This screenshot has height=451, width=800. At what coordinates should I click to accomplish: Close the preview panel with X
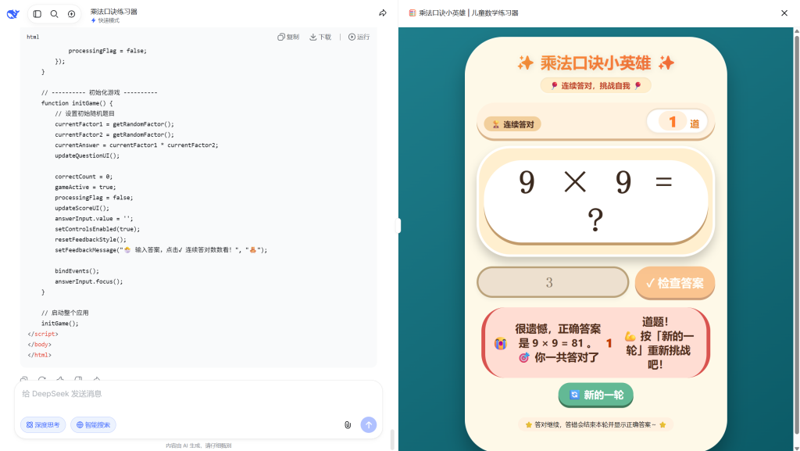784,13
